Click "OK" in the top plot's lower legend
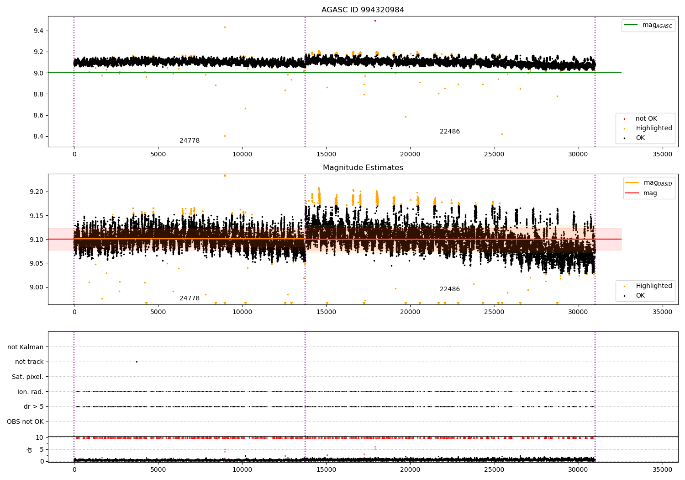 tap(640, 138)
